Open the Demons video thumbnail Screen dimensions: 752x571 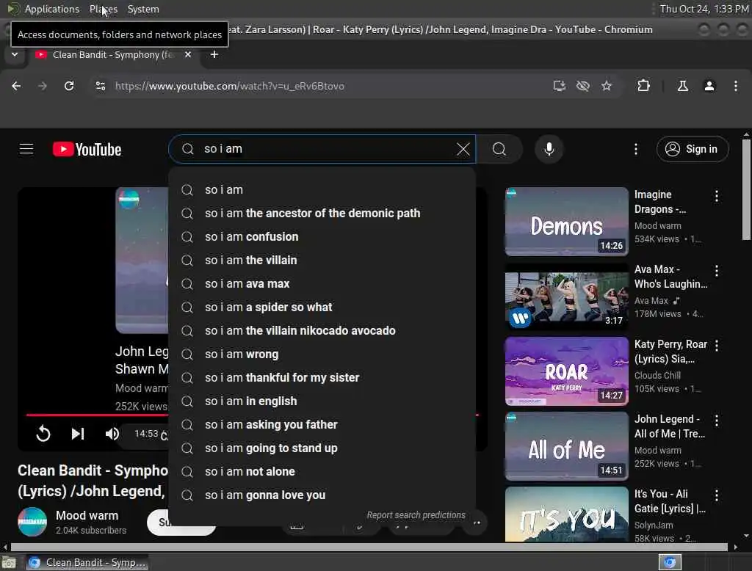pyautogui.click(x=566, y=222)
